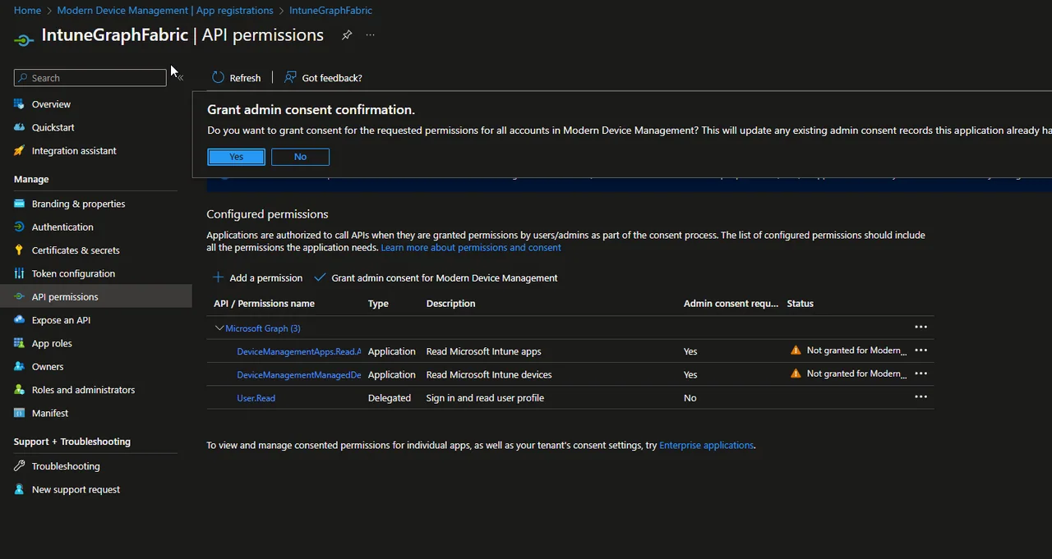This screenshot has width=1052, height=559.
Task: Click the API permissions icon in sidebar
Action: pyautogui.click(x=20, y=296)
